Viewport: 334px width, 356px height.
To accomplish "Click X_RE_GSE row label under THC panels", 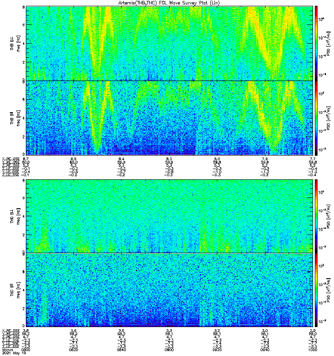I will pos(11,331).
